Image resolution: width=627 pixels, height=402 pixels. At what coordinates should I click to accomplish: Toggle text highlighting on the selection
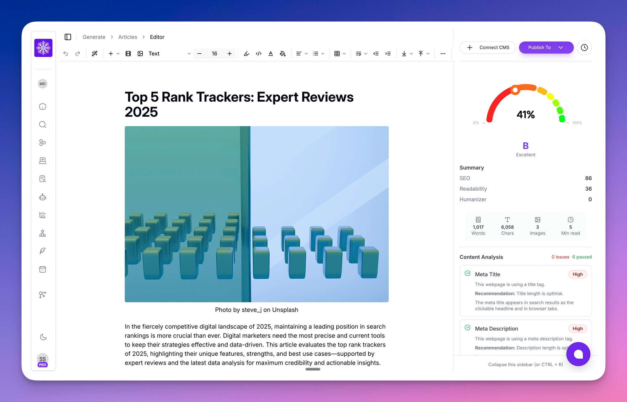(x=246, y=53)
